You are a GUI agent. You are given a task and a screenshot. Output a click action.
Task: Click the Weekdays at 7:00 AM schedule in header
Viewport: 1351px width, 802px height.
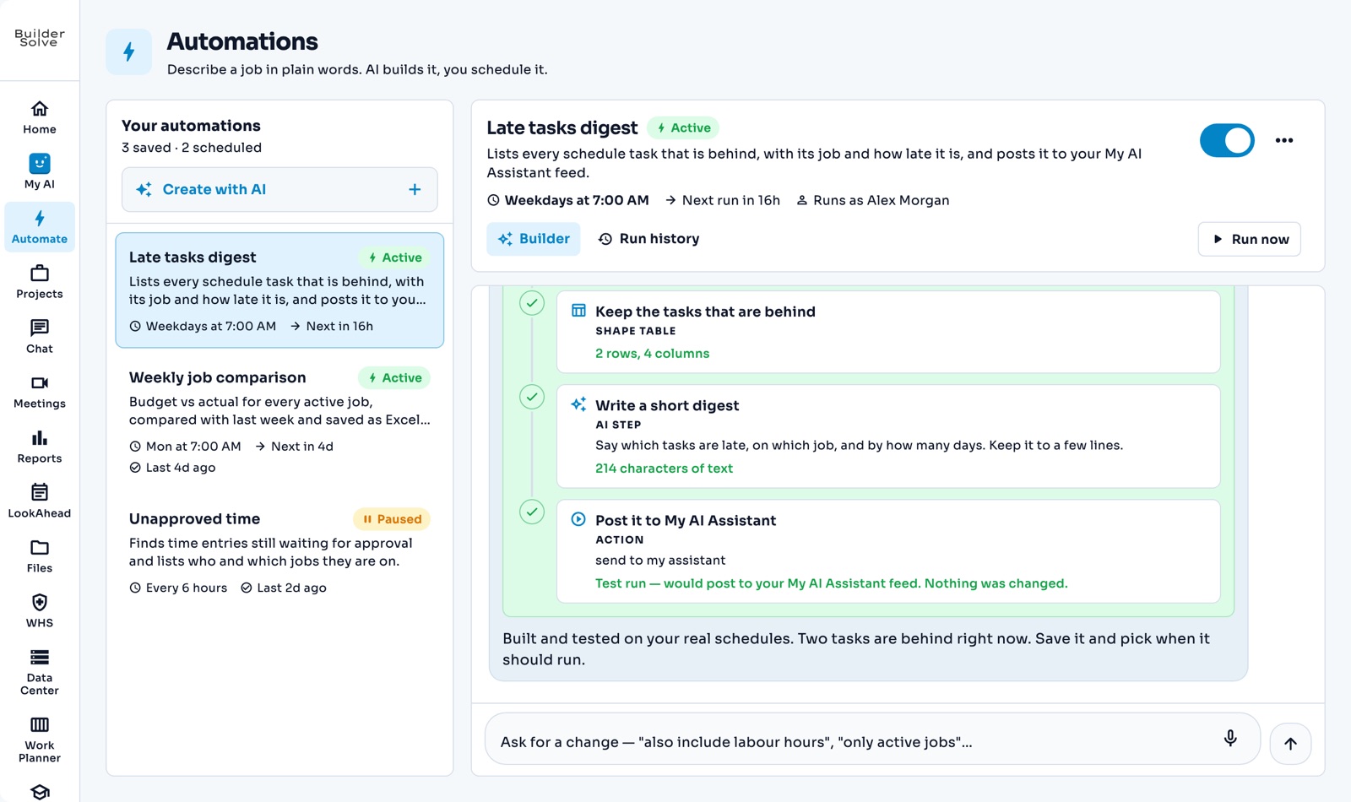pos(568,200)
